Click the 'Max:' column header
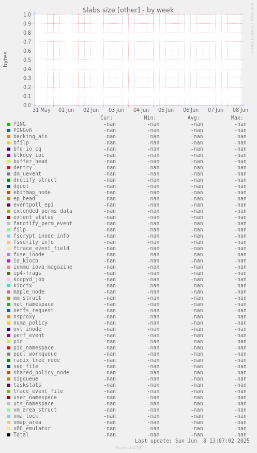The width and height of the screenshot is (257, 453). point(237,118)
